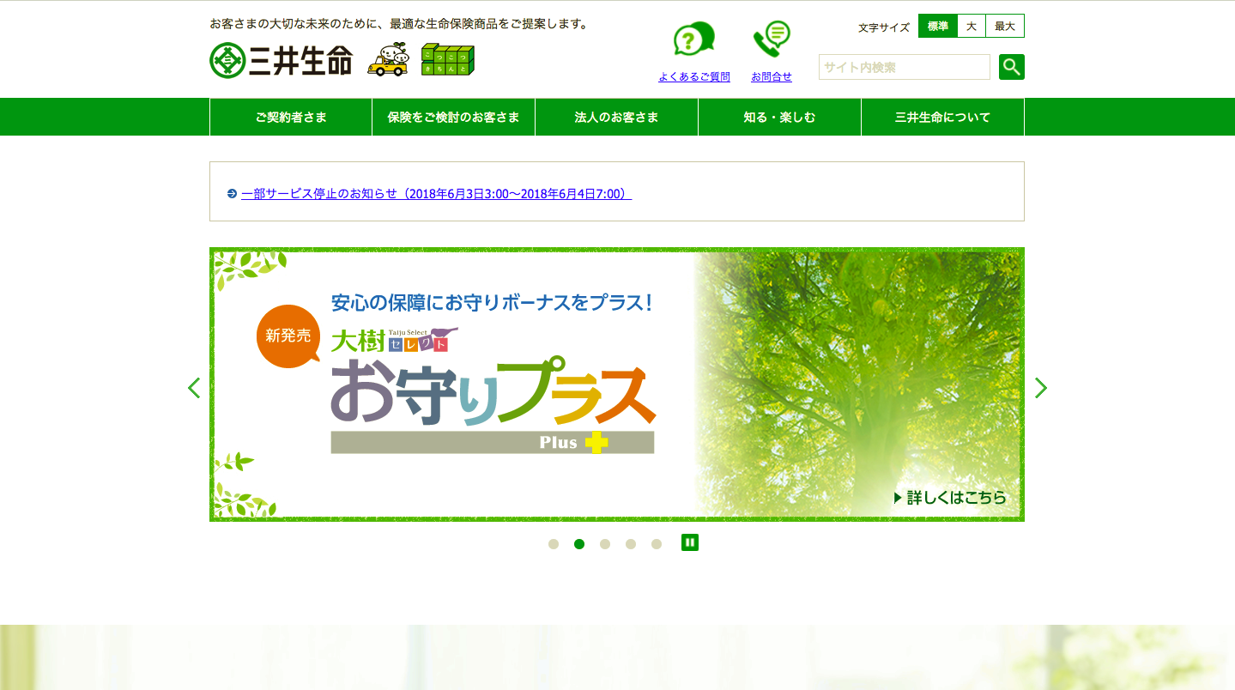Select the fourth carousel dot
Screen dimensions: 1235x690
pyautogui.click(x=631, y=544)
